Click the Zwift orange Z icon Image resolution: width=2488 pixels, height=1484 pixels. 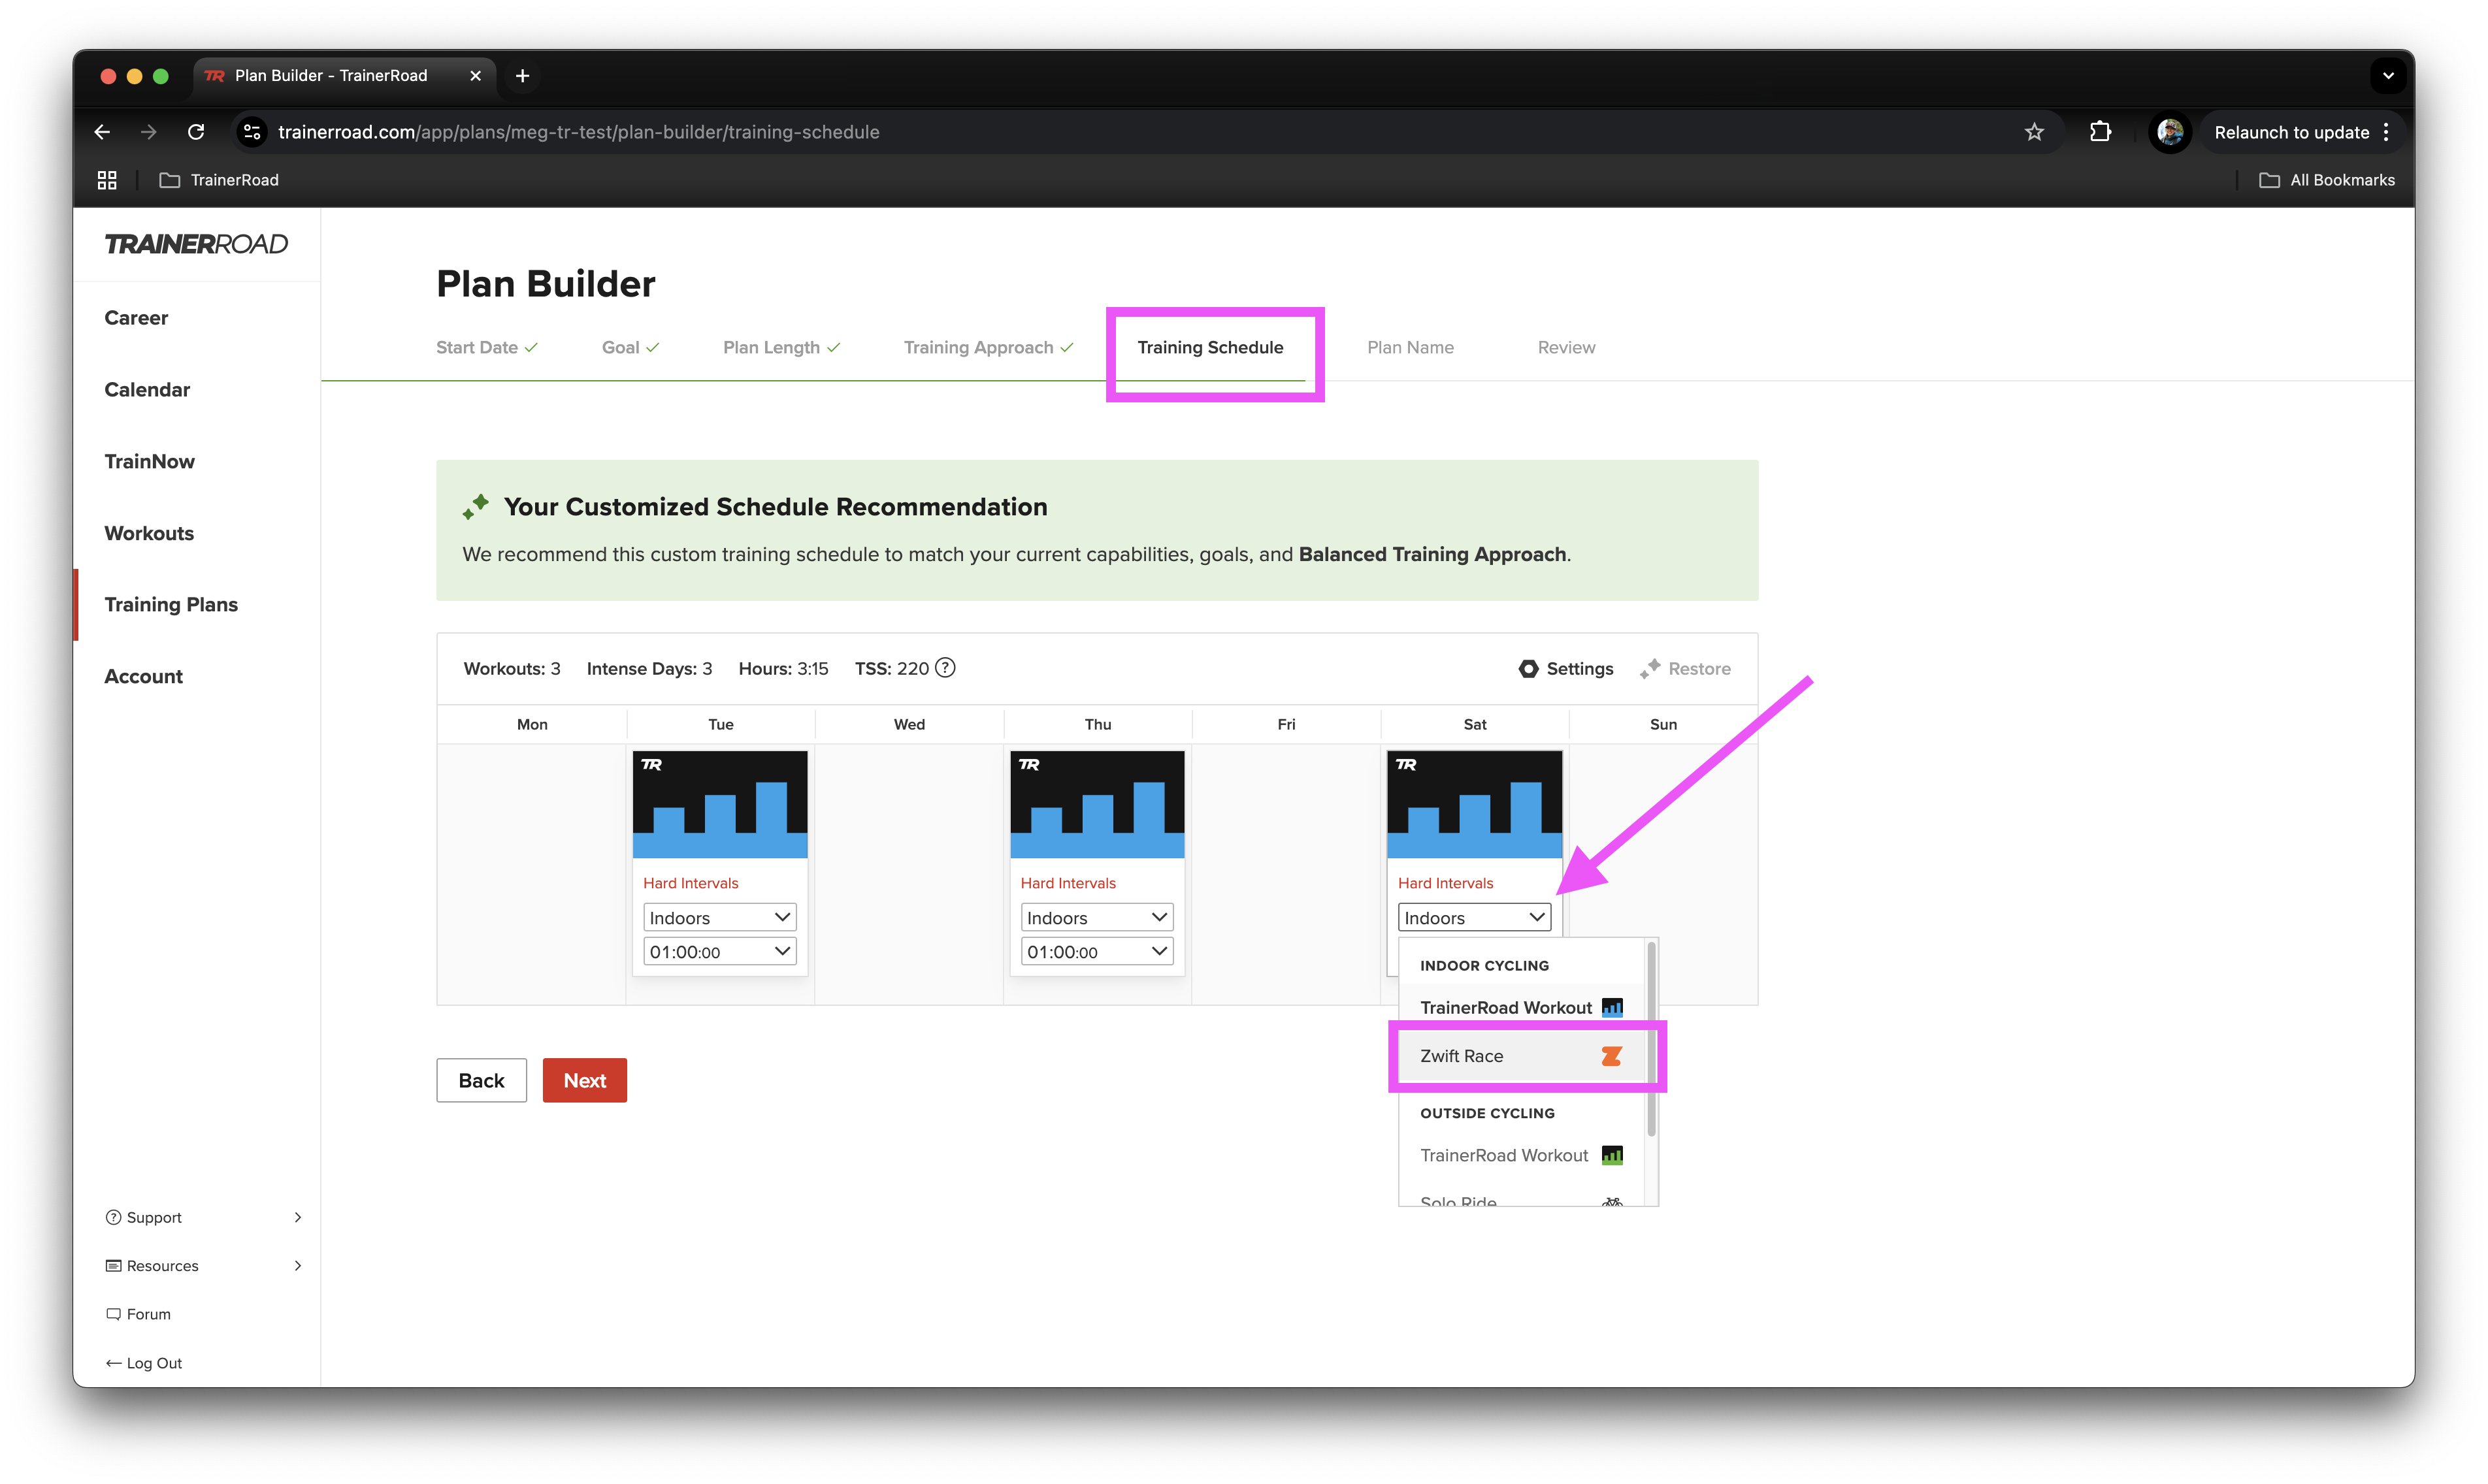coord(1611,1056)
